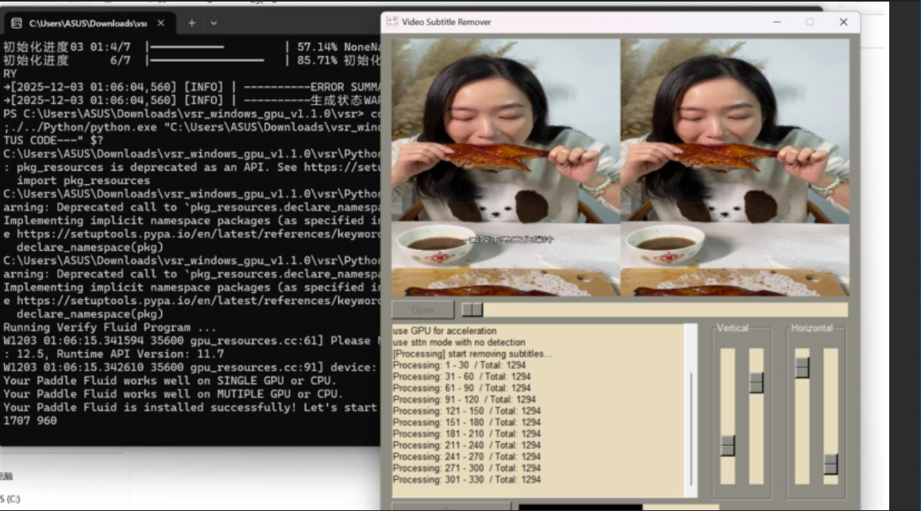This screenshot has height=511, width=921.
Task: Click the right video preview frame
Action: 734,167
